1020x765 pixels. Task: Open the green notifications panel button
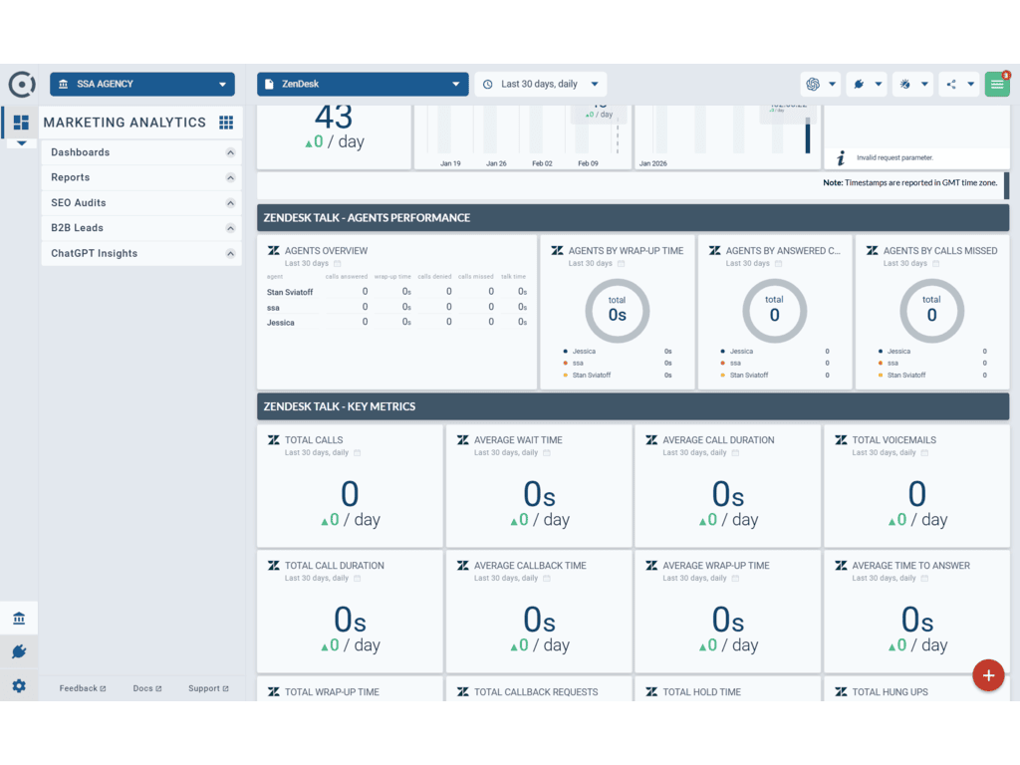pos(997,85)
